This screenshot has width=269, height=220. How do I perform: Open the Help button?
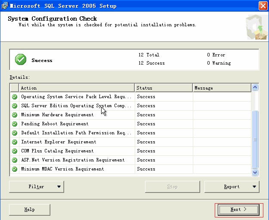30,210
